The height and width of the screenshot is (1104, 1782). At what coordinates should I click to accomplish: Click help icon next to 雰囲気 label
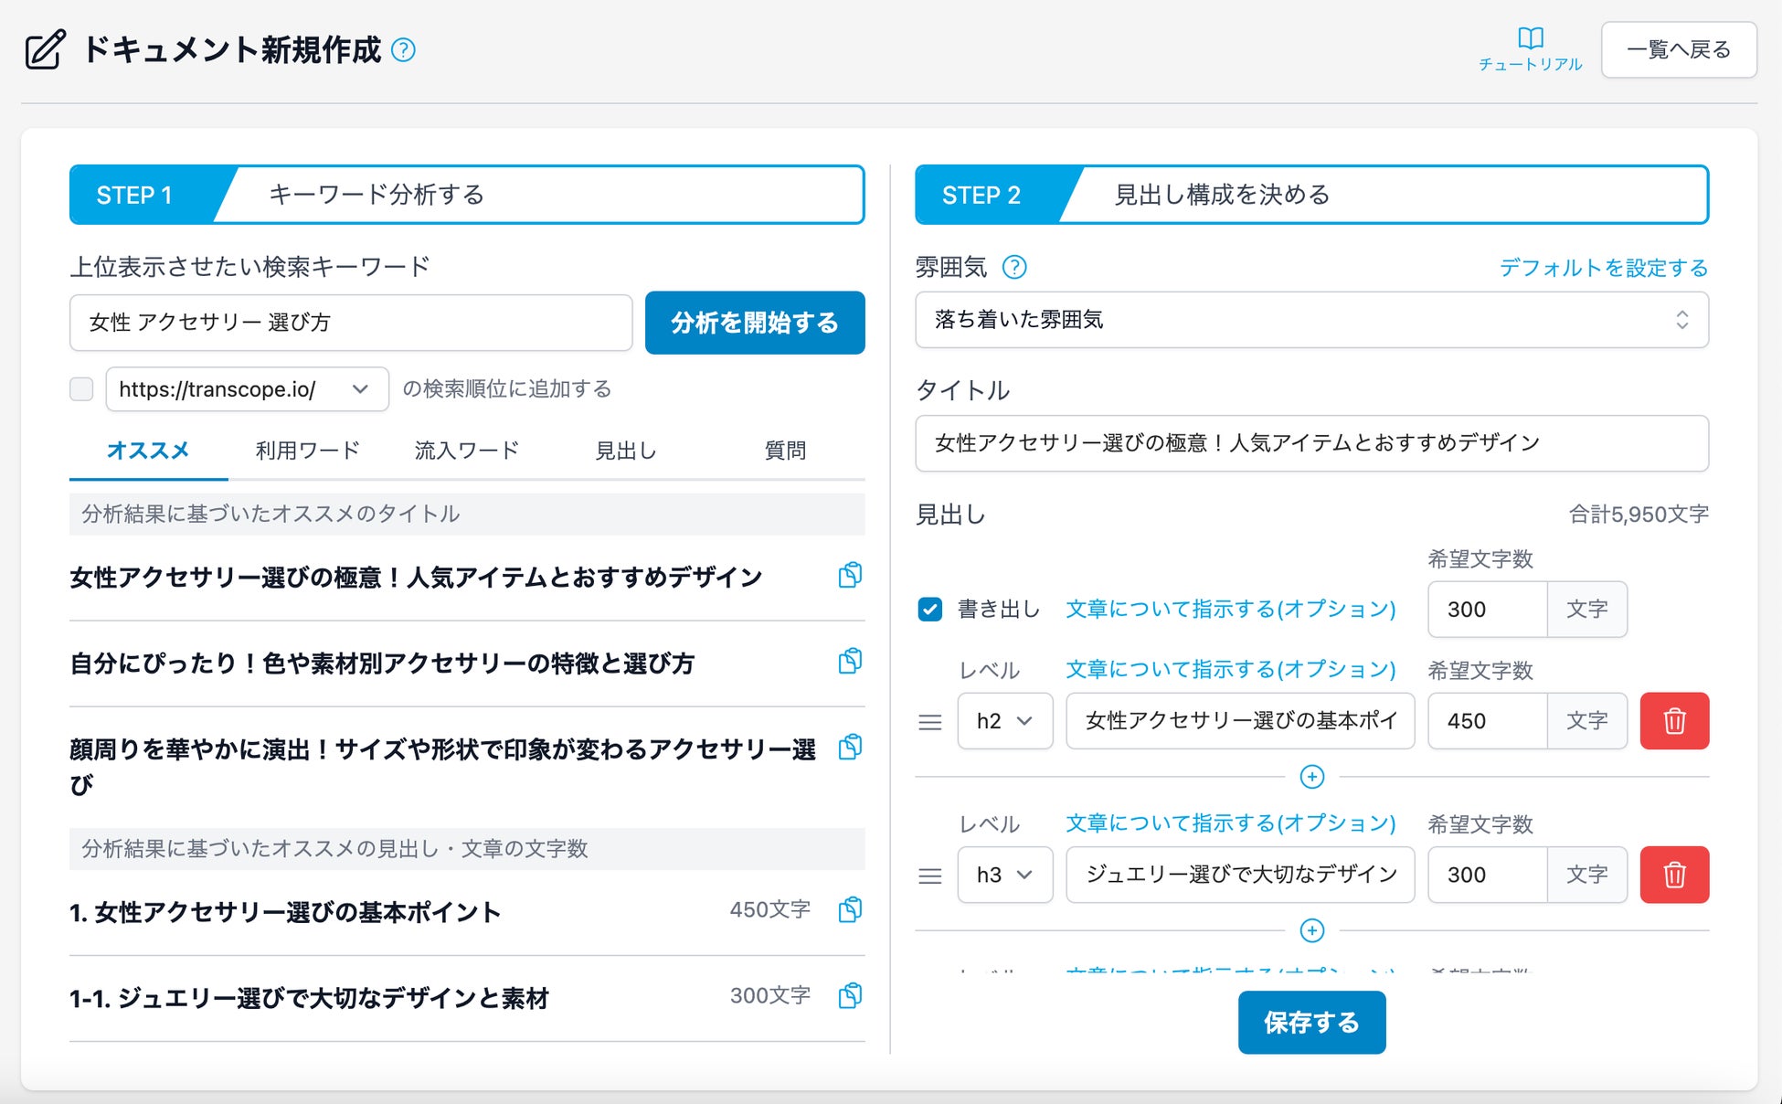tap(1014, 267)
